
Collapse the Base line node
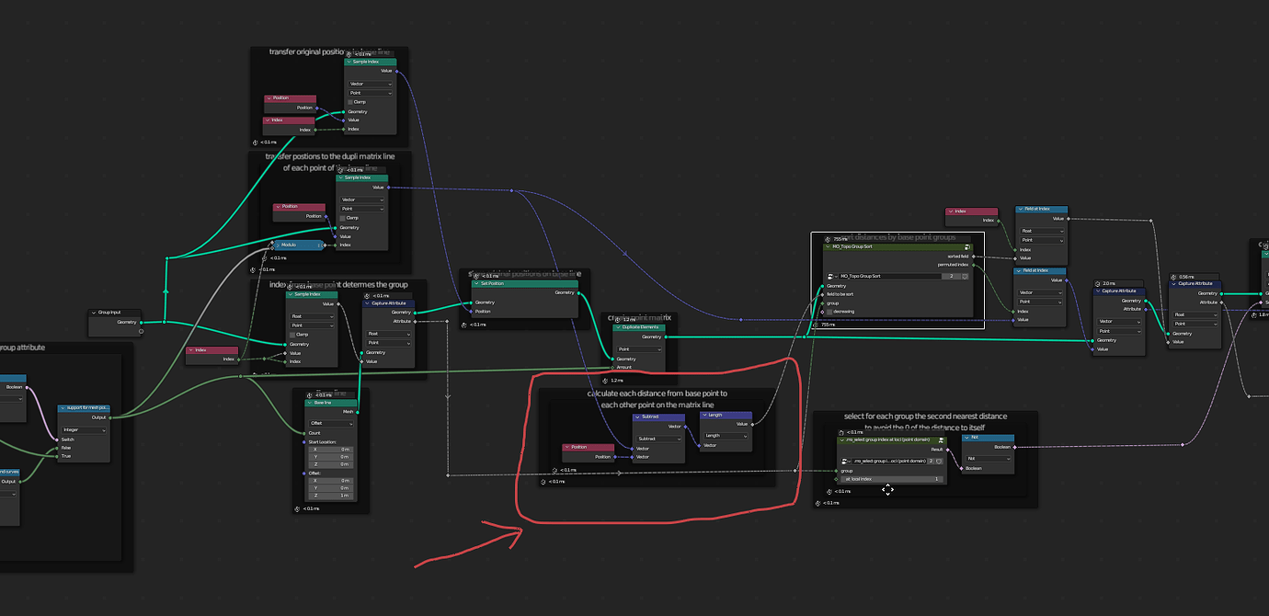click(310, 403)
